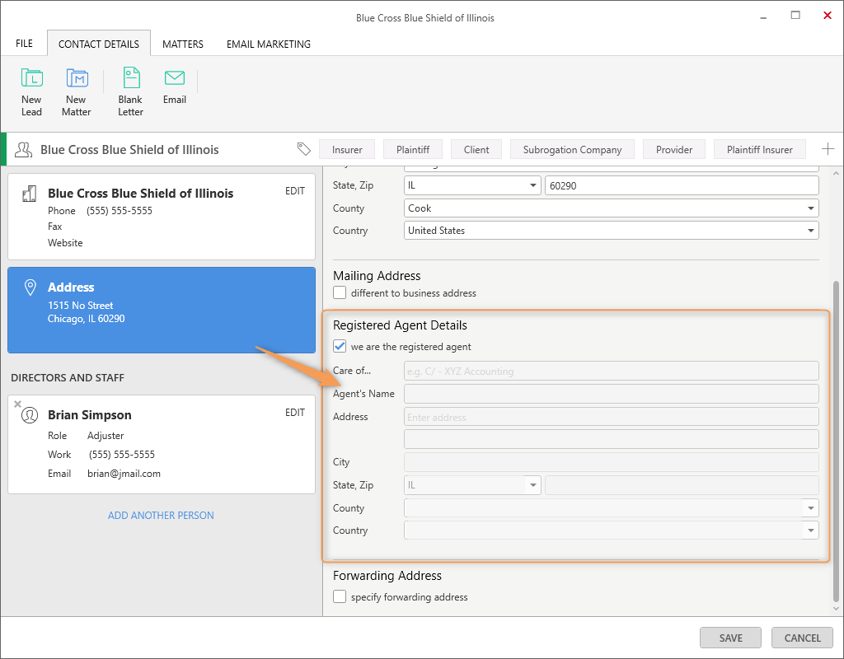Click the 'Registered Agent Details' heading
The width and height of the screenshot is (844, 659).
[400, 325]
